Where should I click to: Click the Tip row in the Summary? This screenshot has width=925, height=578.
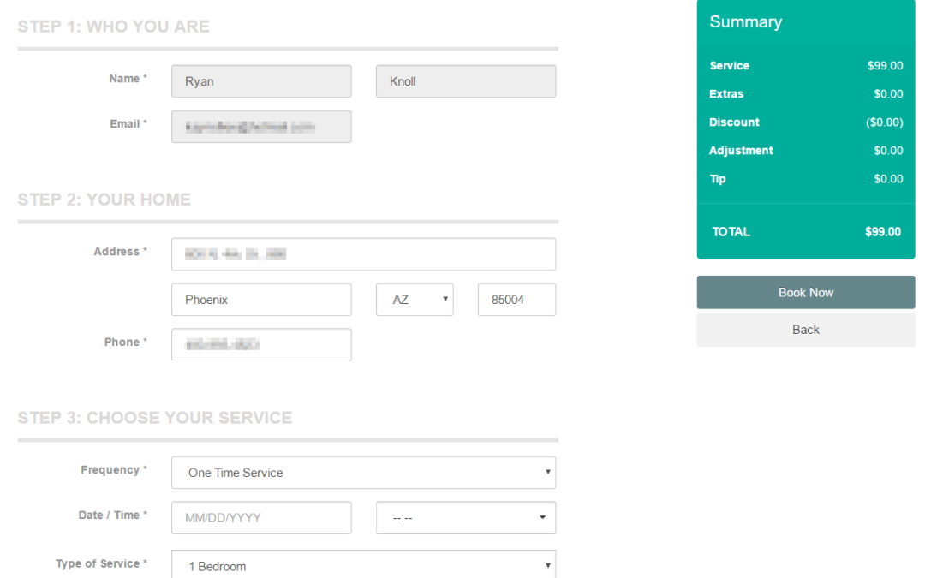click(805, 179)
